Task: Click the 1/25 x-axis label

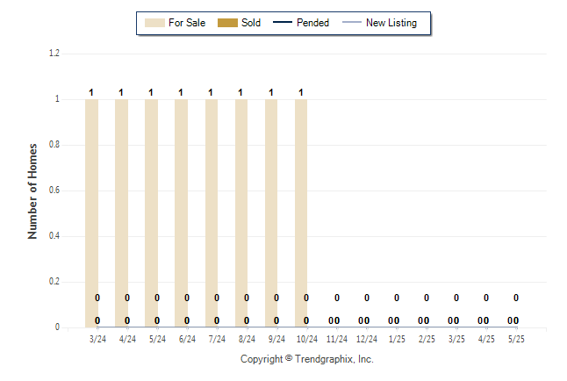Action: click(397, 338)
